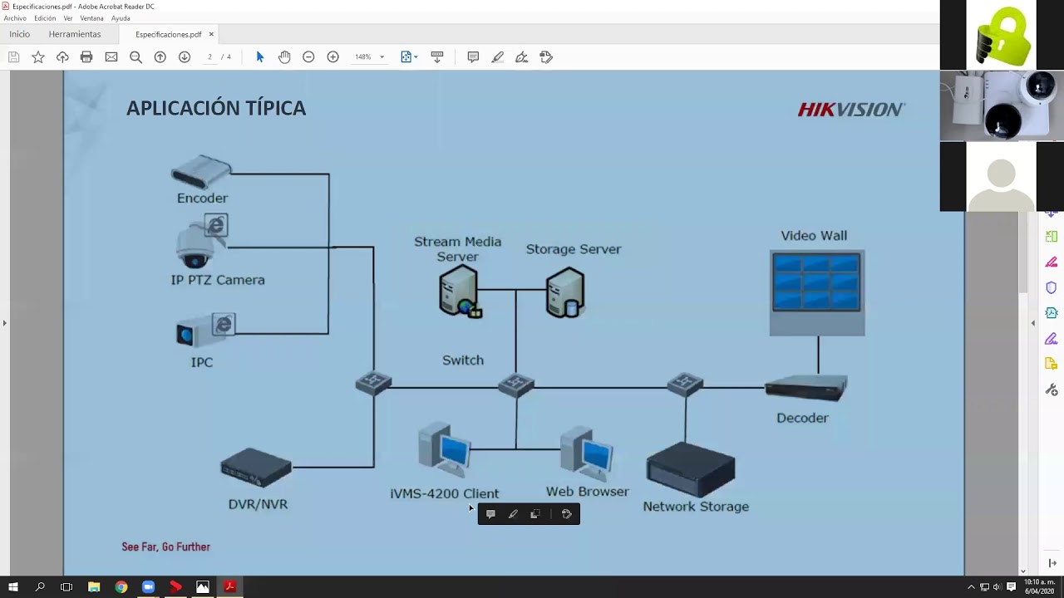The width and height of the screenshot is (1064, 598).
Task: Select the avatar placeholder video thumbnail
Action: pyautogui.click(x=1002, y=177)
